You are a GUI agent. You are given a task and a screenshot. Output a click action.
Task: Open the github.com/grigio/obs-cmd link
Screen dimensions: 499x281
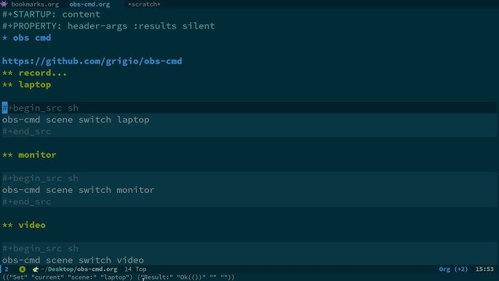pyautogui.click(x=92, y=61)
